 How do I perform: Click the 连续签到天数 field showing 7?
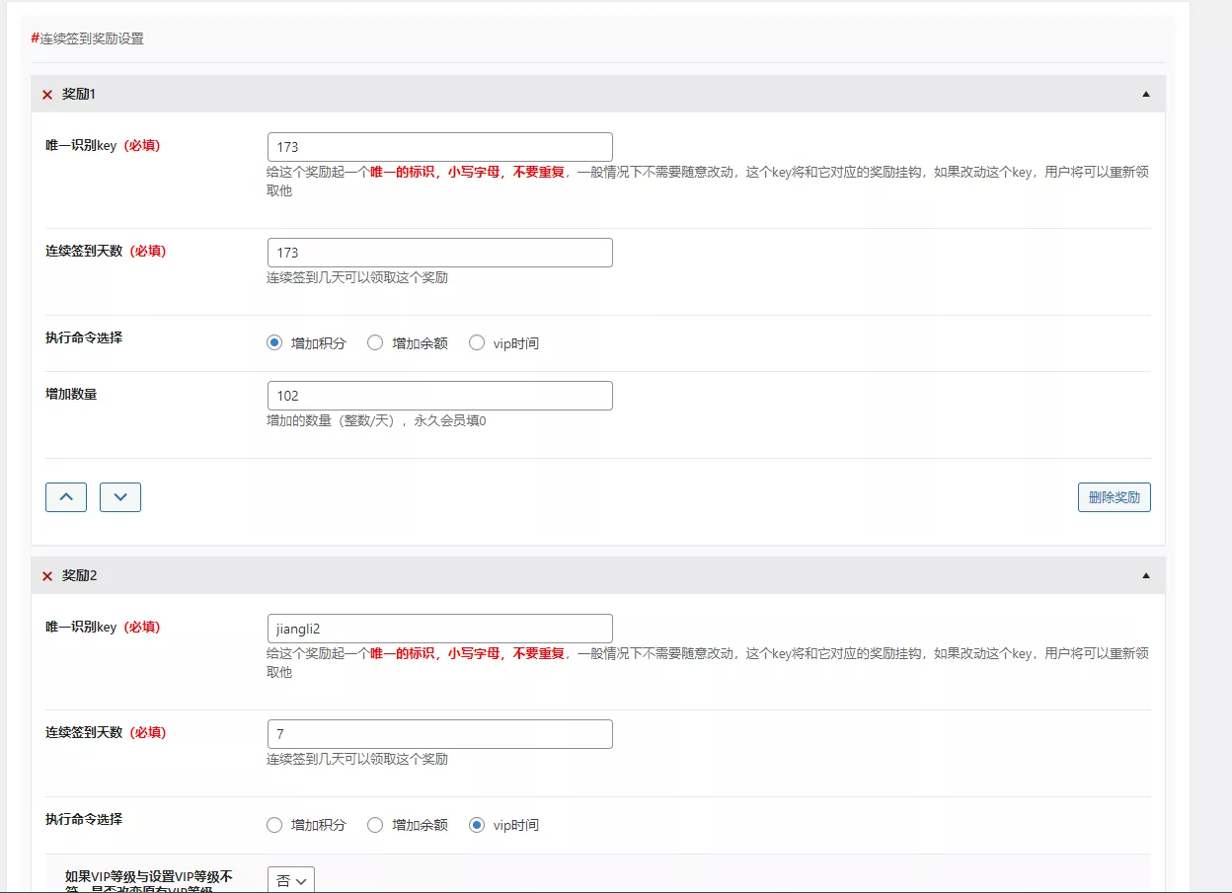439,733
